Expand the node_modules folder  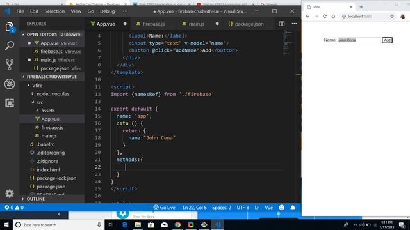click(53, 94)
